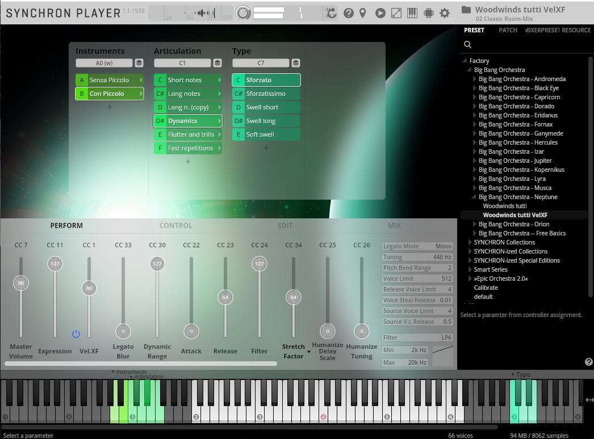This screenshot has width=594, height=439.
Task: Select Swell short type slot
Action: (266, 107)
